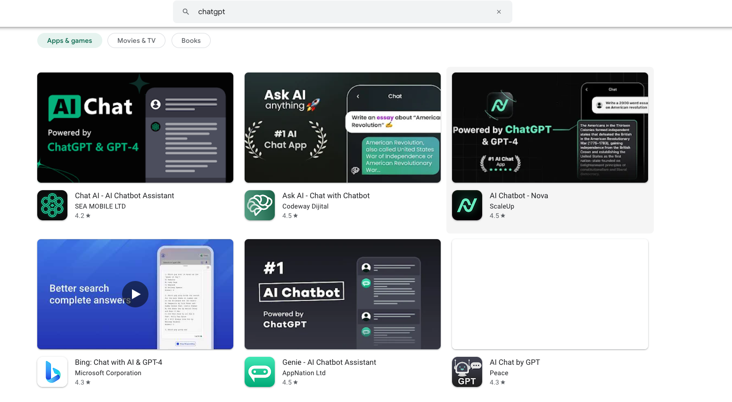
Task: Select the Apps & games filter
Action: [x=70, y=40]
